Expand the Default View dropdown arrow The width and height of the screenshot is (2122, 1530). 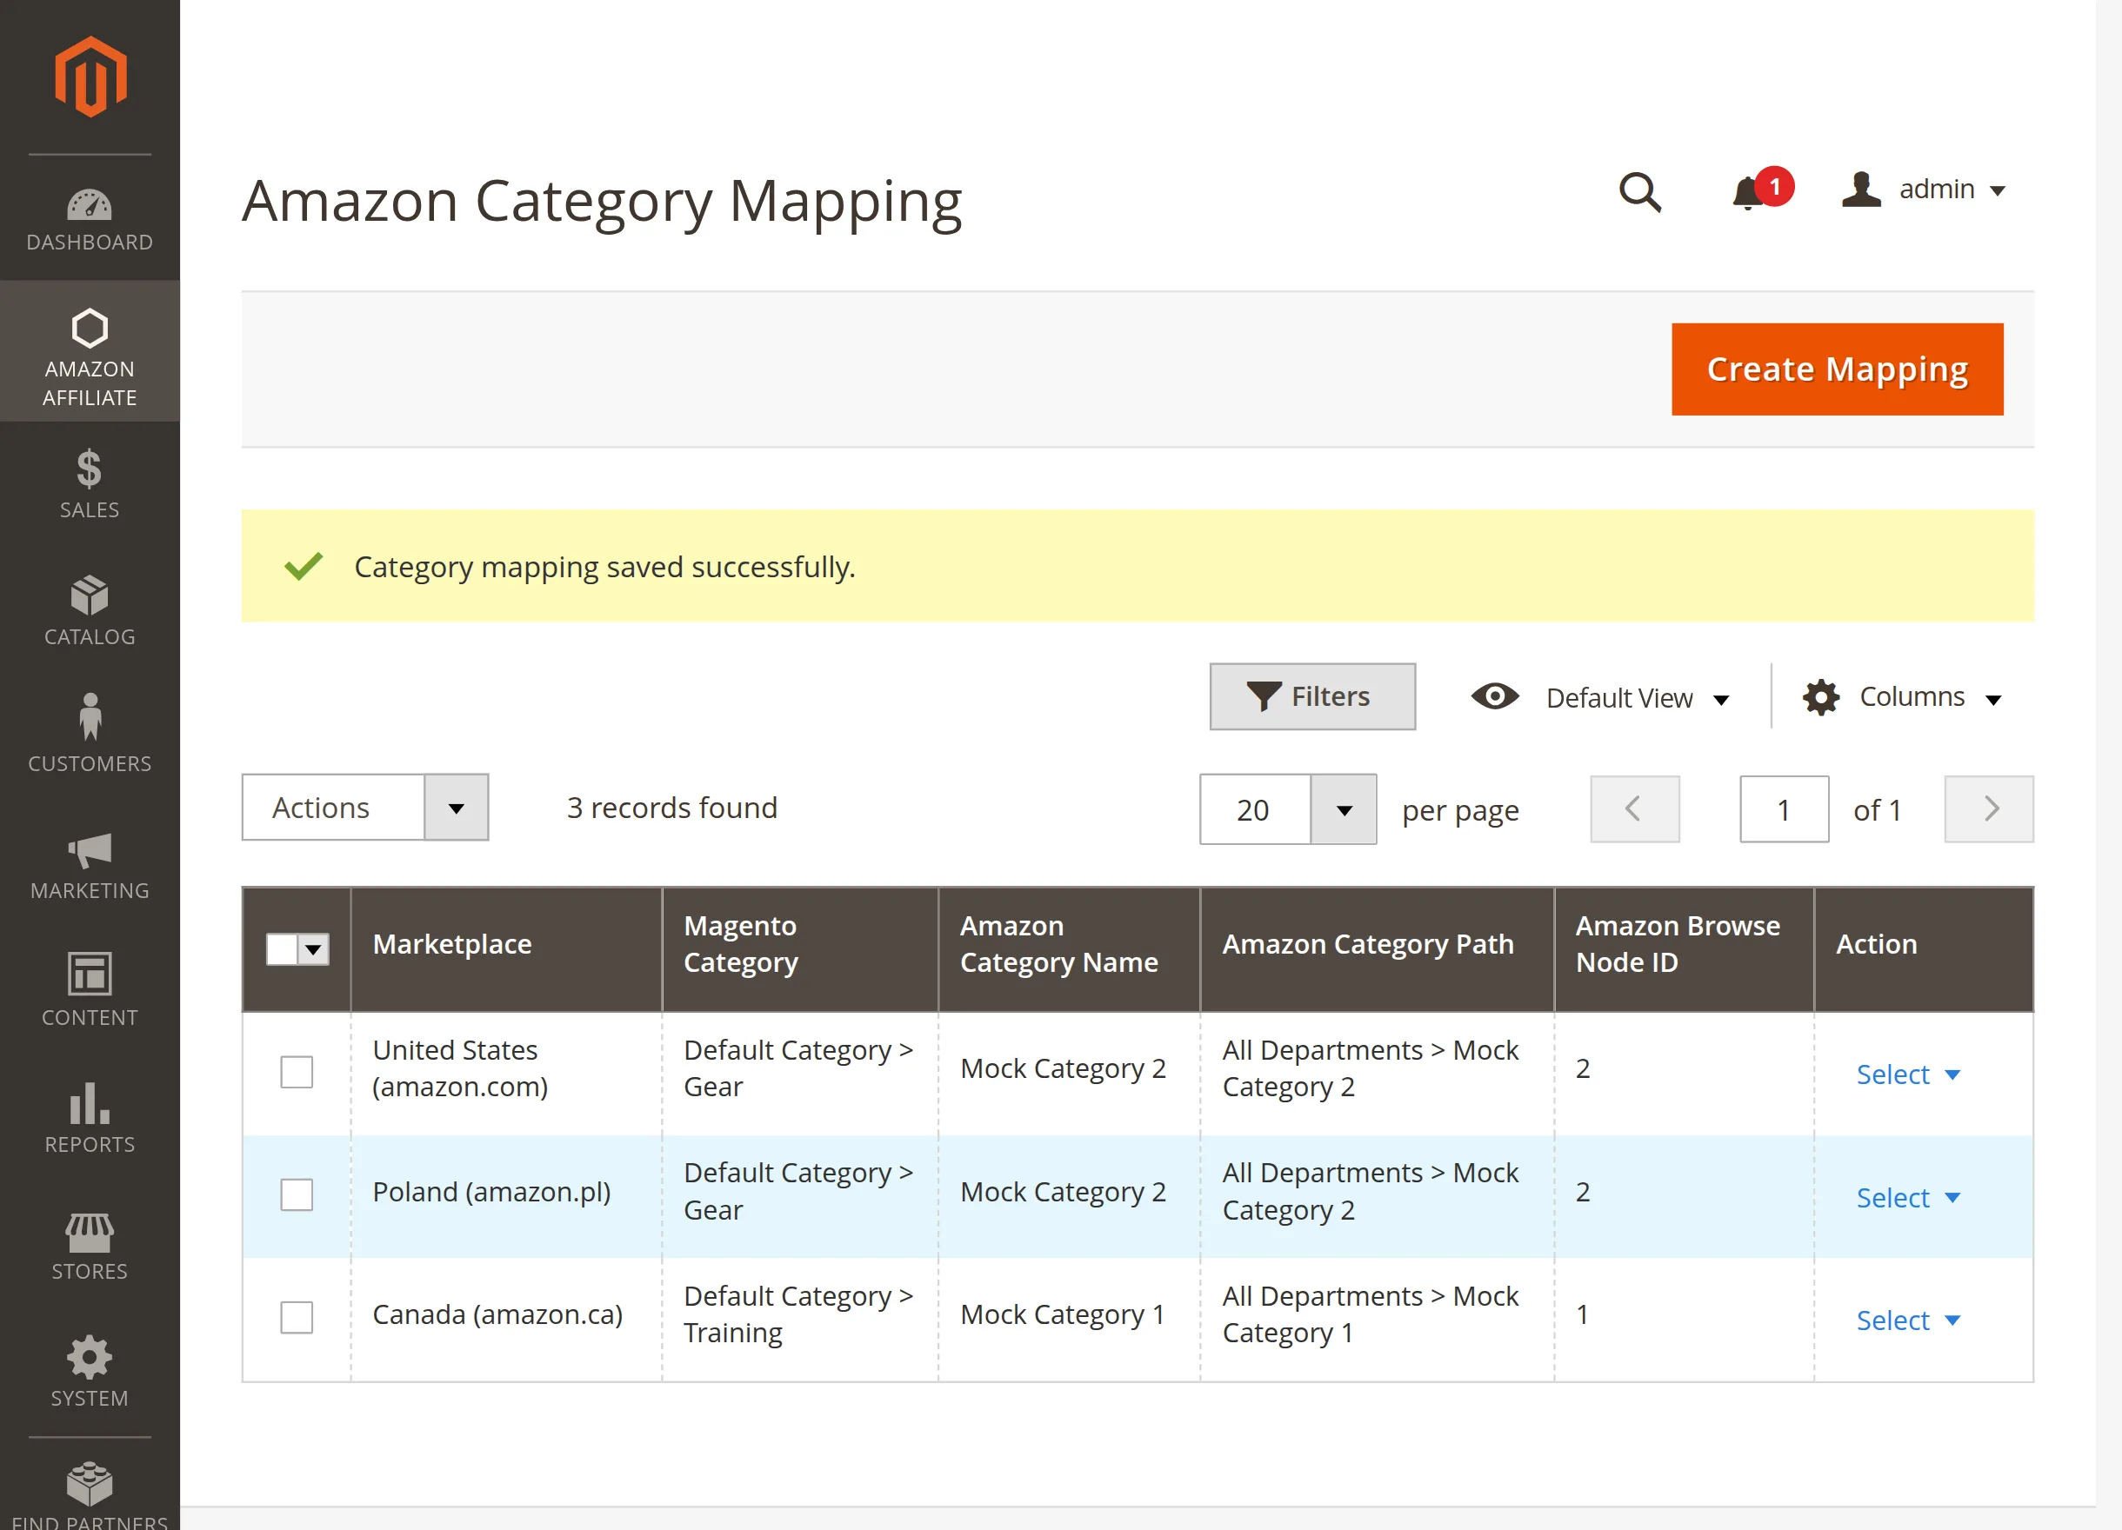click(1722, 700)
